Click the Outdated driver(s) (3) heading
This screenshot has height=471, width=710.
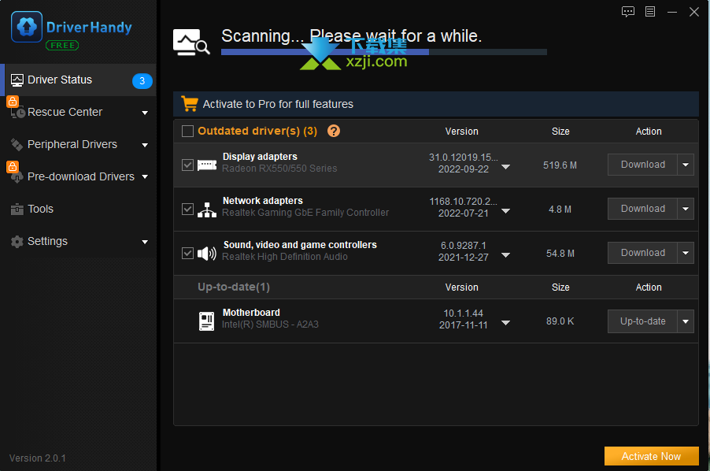[x=257, y=131]
